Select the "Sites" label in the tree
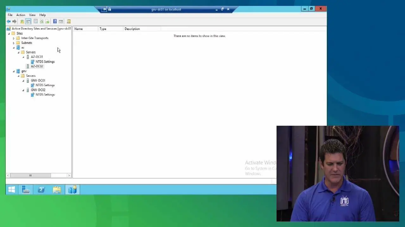This screenshot has height=227, width=405. (20, 34)
